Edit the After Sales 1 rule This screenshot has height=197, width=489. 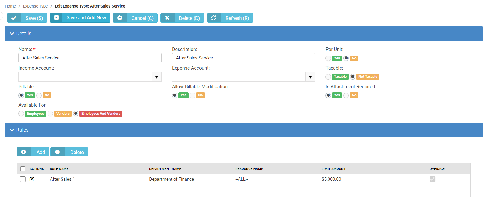point(32,179)
